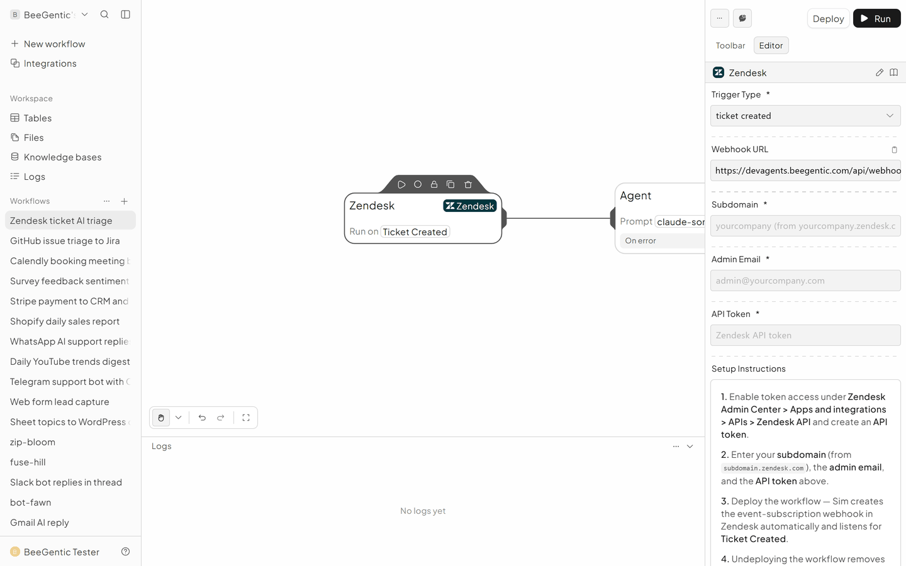Image resolution: width=906 pixels, height=566 pixels.
Task: Open Trigger Type dropdown
Action: pyautogui.click(x=805, y=116)
